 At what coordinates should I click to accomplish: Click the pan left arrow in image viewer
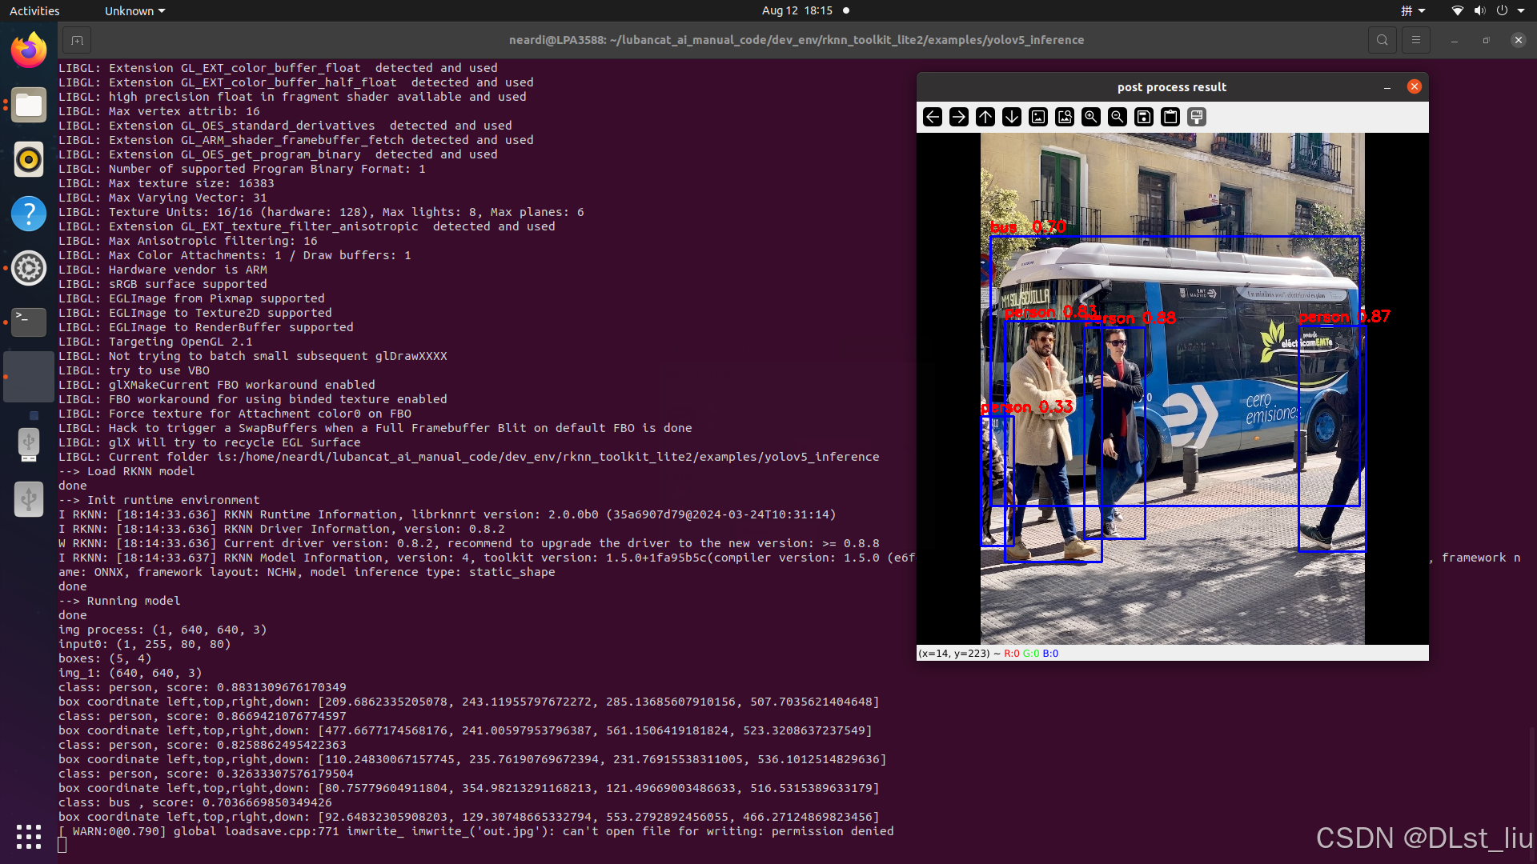tap(933, 118)
